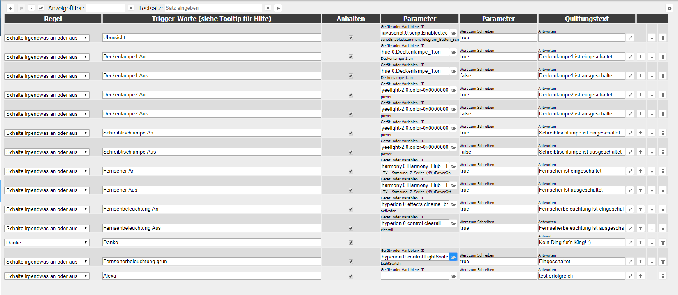Move Deckenlampe1 An rule up
Image resolution: width=678 pixels, height=295 pixels.
click(x=641, y=57)
